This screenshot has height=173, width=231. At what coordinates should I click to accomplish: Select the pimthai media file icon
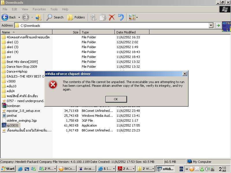4,116
